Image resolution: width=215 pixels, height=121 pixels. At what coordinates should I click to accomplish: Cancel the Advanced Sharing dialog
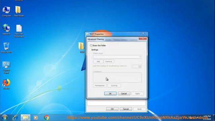point(124,93)
